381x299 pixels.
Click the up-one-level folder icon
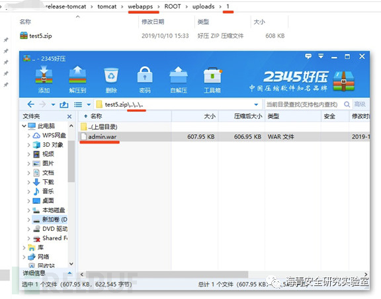point(63,105)
